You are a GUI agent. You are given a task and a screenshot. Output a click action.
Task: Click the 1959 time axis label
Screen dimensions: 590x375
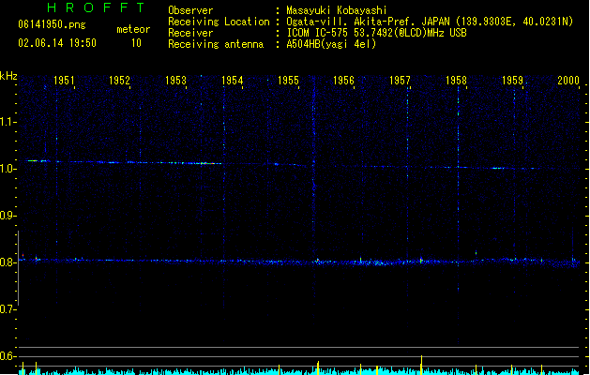point(512,81)
